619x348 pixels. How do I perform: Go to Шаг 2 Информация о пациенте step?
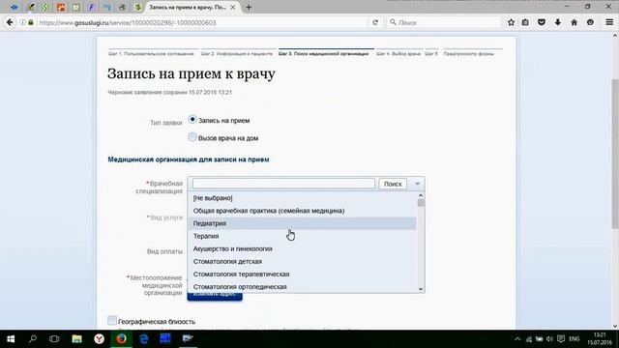tap(236, 54)
